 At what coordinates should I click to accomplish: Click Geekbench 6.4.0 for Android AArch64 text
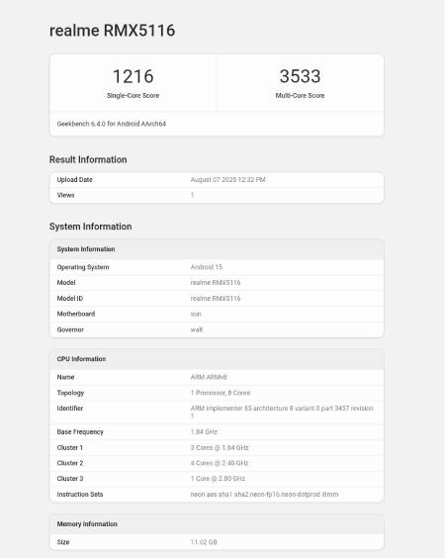[112, 124]
